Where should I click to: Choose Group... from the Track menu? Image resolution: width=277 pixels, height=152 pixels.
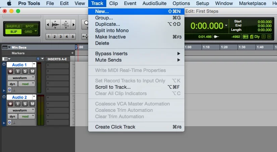pos(136,18)
